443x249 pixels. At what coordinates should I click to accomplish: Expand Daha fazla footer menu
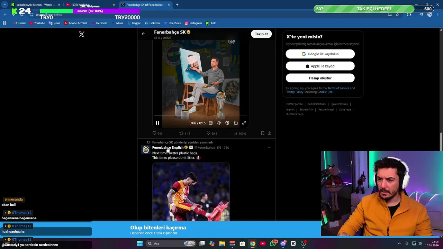tap(346, 110)
